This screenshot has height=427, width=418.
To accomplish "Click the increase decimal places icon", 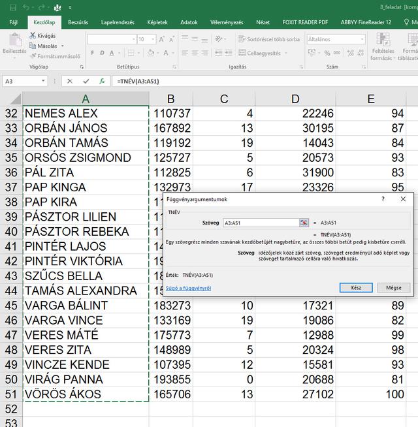I will pyautogui.click(x=351, y=53).
